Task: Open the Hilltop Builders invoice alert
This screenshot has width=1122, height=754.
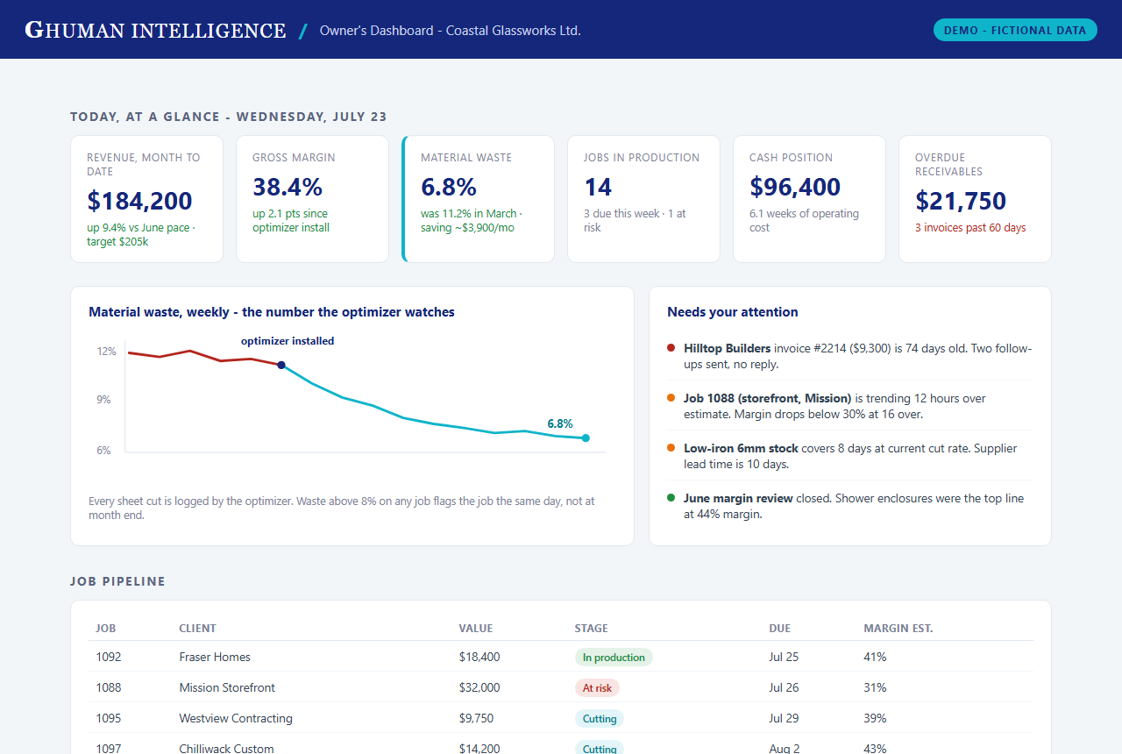Action: point(850,356)
